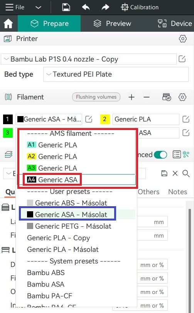Screen dimensions: 194x313
Task: Switch to the Preview tab
Action: 112,24
